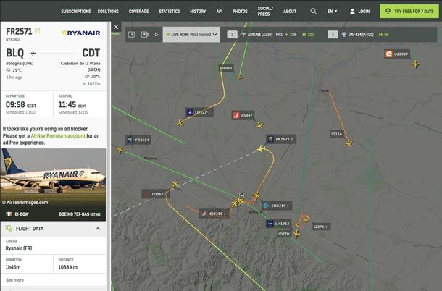This screenshot has height=291, width=442.
Task: Click the BLQ departure airport code
Action: 15,53
